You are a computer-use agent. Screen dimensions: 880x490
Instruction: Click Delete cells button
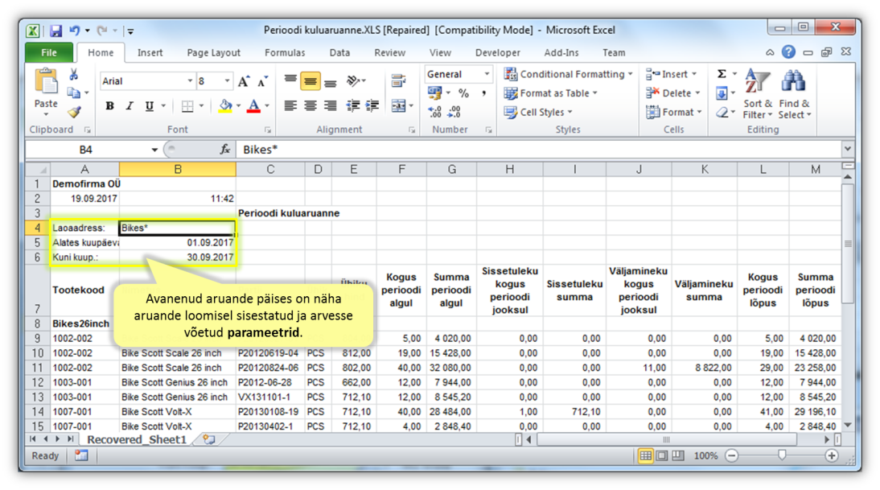point(673,93)
